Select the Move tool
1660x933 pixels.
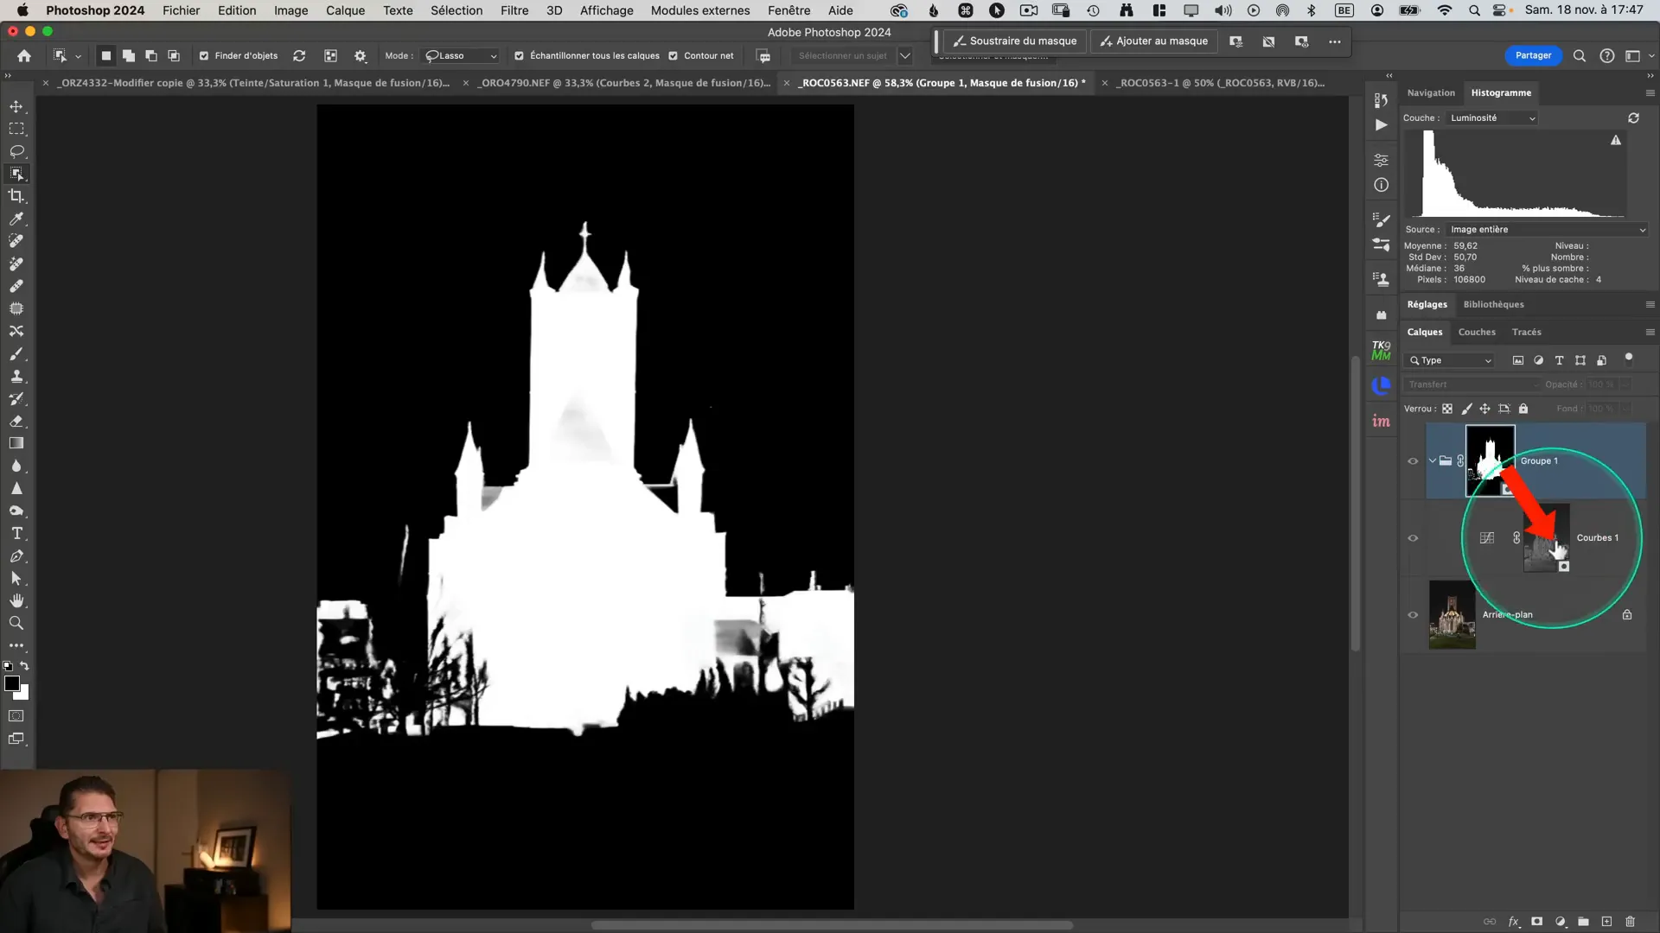(16, 106)
